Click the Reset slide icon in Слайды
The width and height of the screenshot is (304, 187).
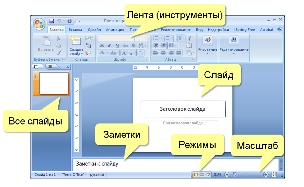[x=88, y=46]
